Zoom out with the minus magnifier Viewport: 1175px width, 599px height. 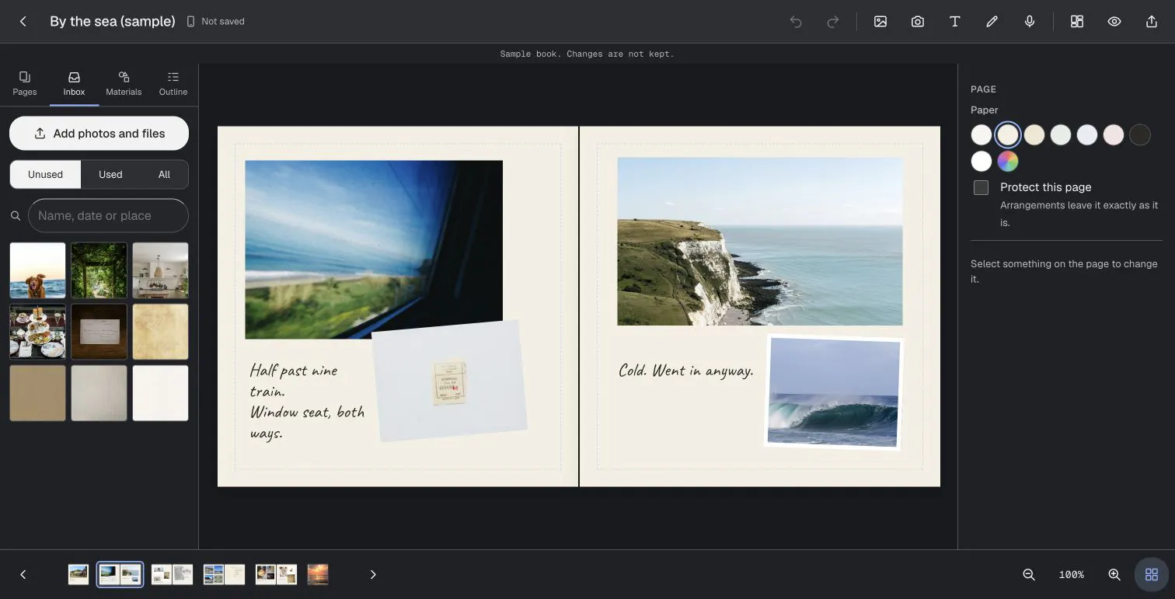pyautogui.click(x=1029, y=575)
